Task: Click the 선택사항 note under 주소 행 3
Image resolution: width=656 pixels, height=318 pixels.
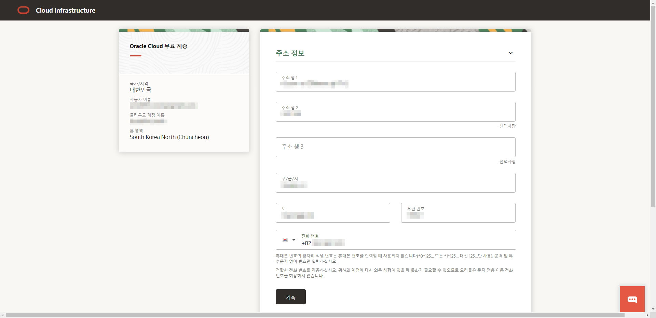Action: tap(507, 162)
